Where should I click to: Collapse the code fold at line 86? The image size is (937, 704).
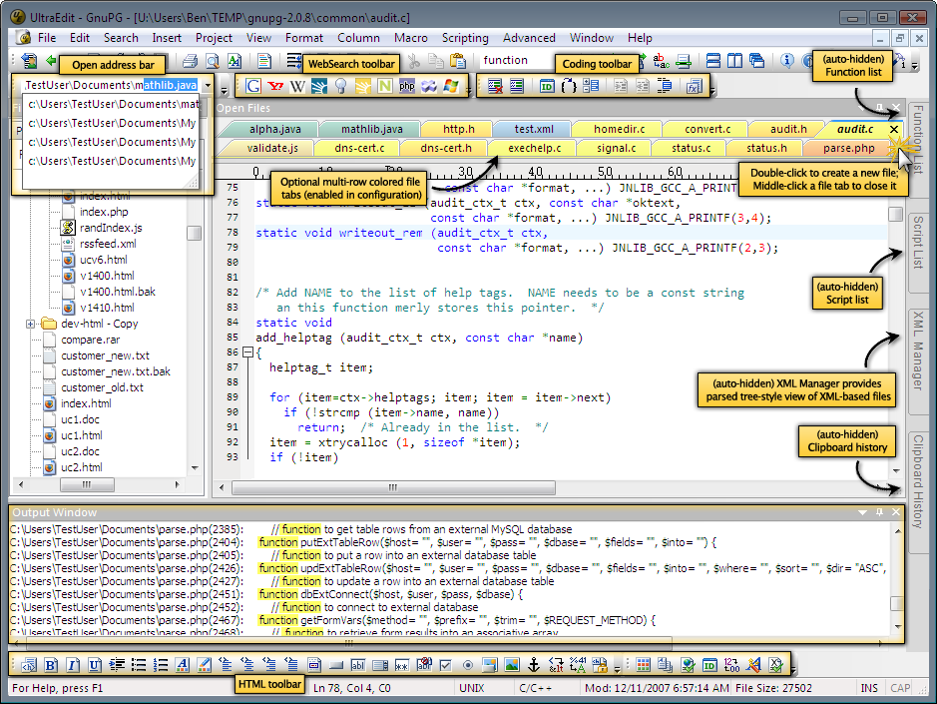(248, 352)
